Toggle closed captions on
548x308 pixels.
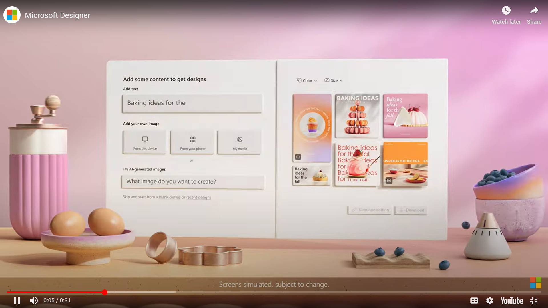click(474, 300)
